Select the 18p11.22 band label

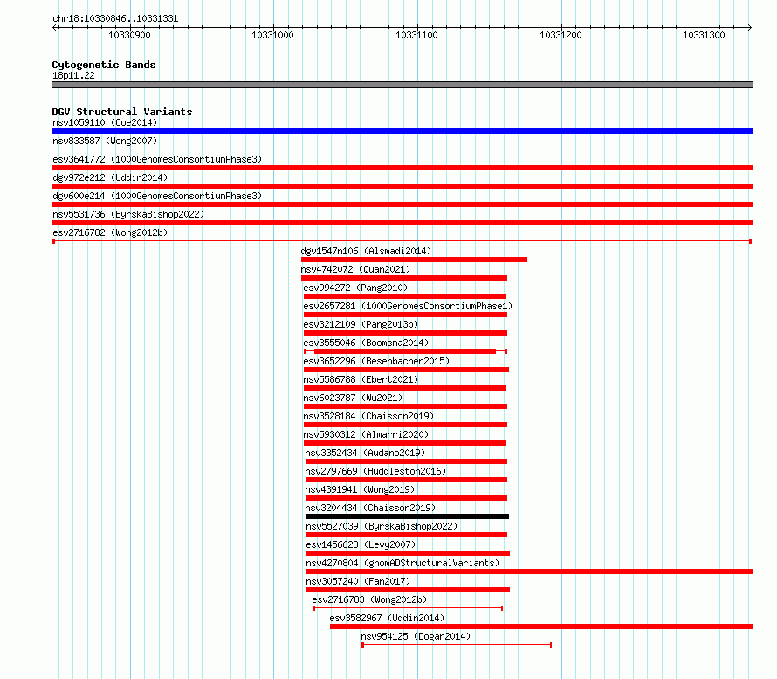coord(73,75)
